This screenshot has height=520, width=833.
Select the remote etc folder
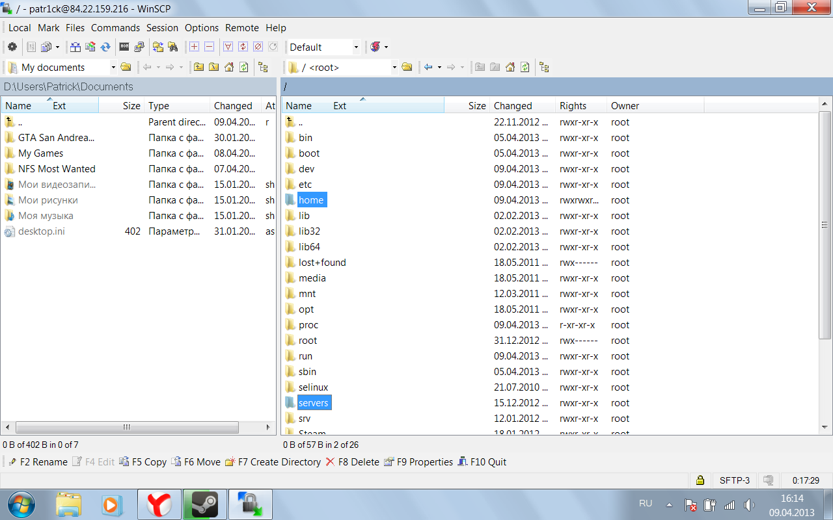305,185
